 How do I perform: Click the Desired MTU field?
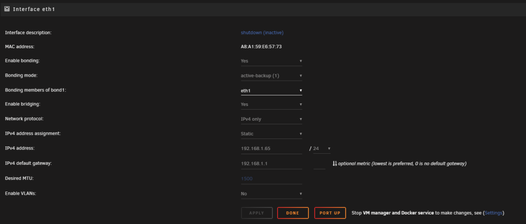point(271,179)
